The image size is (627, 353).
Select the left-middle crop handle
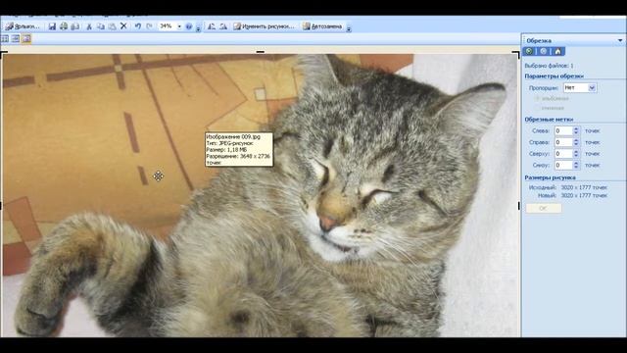[x=1, y=205]
